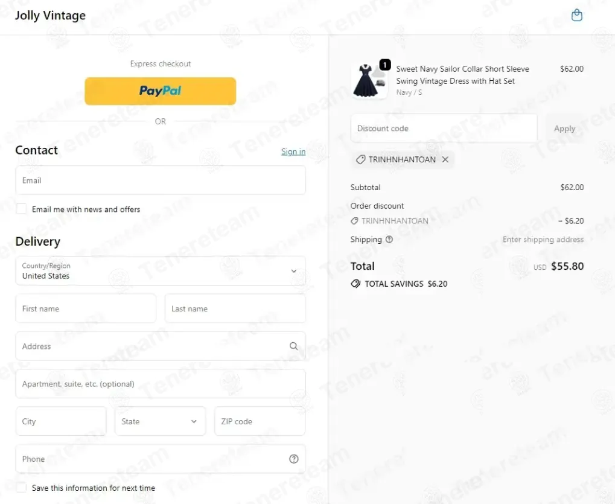Click the Jolly Vintage store title
The width and height of the screenshot is (615, 504).
[50, 15]
